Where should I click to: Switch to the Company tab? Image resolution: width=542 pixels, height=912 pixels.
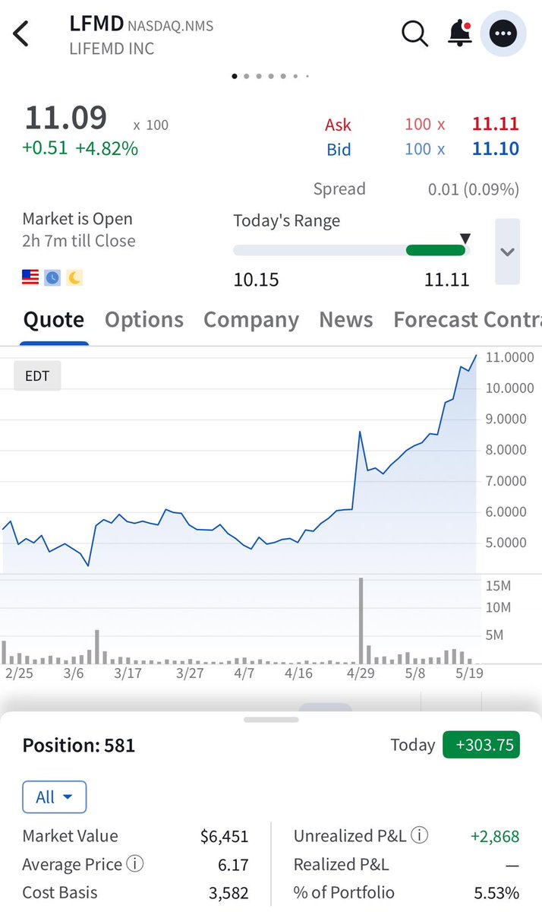click(x=251, y=320)
